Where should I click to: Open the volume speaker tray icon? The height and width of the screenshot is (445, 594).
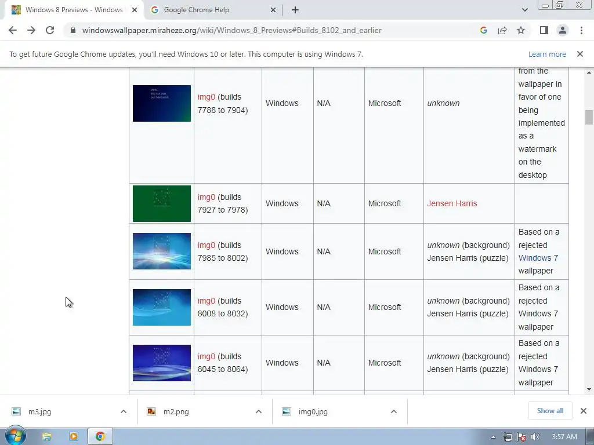point(535,437)
